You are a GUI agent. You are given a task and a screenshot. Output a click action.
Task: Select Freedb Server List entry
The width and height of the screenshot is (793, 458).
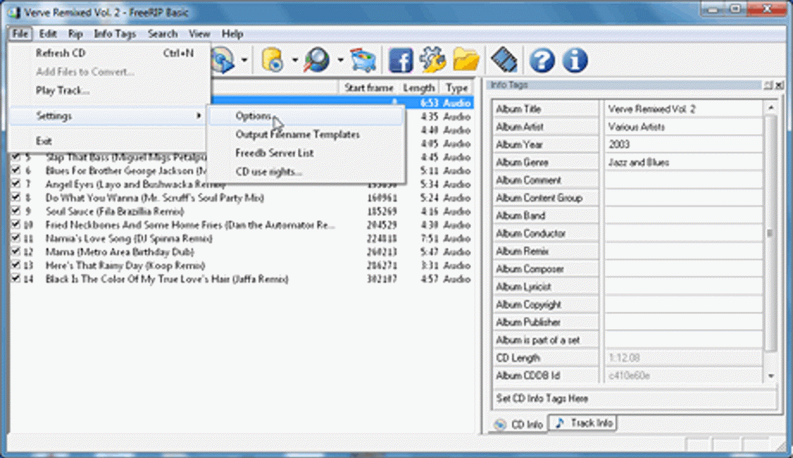(306, 153)
